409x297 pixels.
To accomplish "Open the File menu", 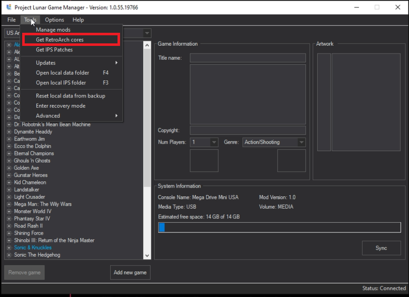I will click(12, 20).
